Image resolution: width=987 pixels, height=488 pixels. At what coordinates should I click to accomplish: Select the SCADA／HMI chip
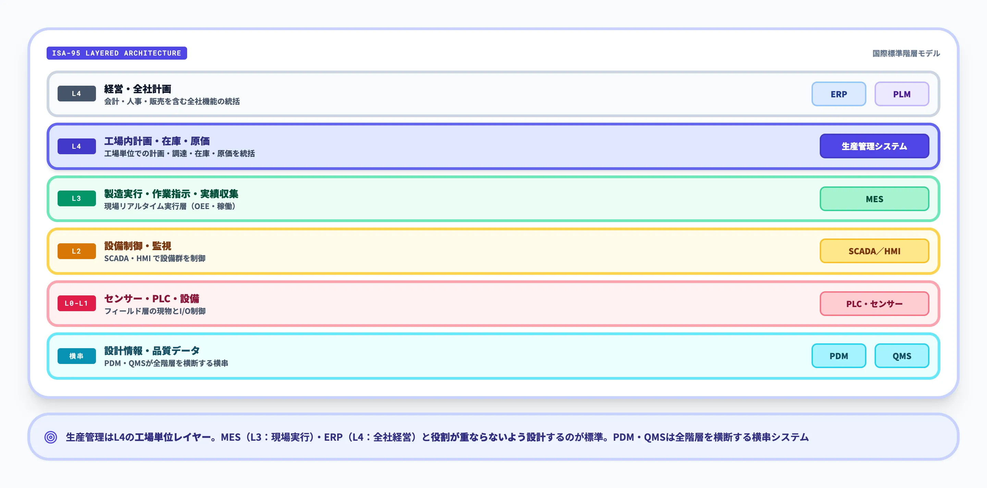pyautogui.click(x=874, y=251)
